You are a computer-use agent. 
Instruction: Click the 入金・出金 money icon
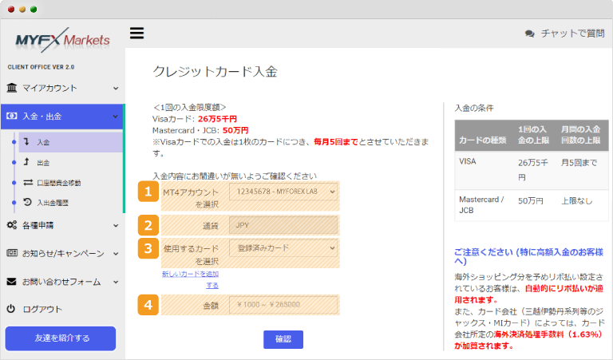[12, 116]
